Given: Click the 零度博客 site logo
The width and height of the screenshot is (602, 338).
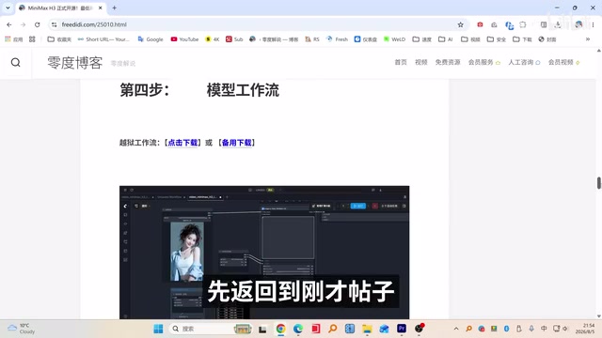Looking at the screenshot, I should [x=75, y=63].
